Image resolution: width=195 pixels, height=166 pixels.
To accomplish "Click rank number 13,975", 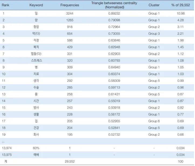I will click(x=7, y=155).
